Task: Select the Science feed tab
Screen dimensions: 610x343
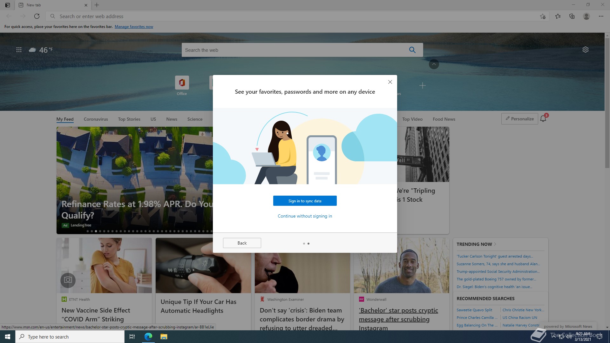Action: click(x=195, y=119)
